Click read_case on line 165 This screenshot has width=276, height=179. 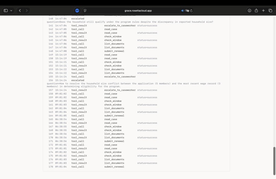pyautogui.click(x=111, y=119)
